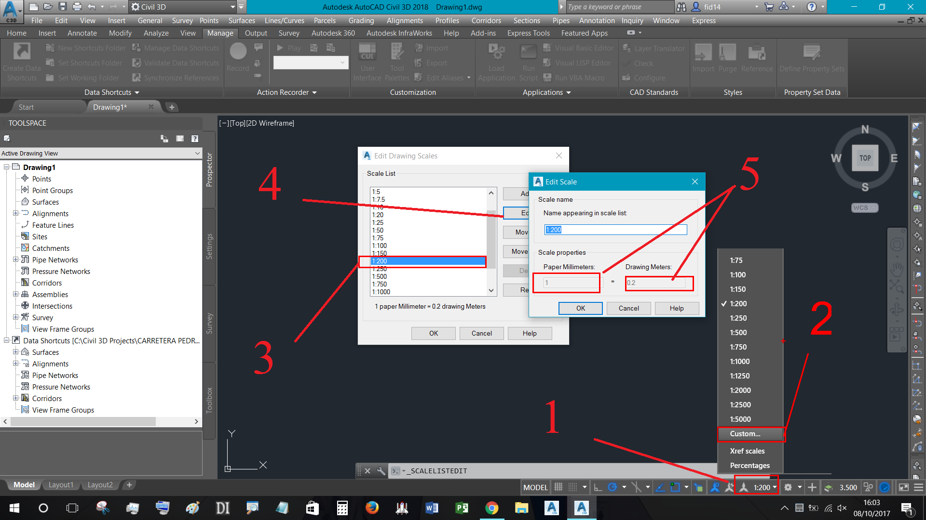Click Cancel in Edit Drawing Scales dialog

pyautogui.click(x=481, y=333)
